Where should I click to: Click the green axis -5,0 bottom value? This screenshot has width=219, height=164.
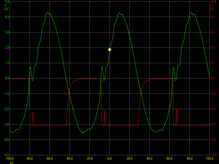coord(6,155)
